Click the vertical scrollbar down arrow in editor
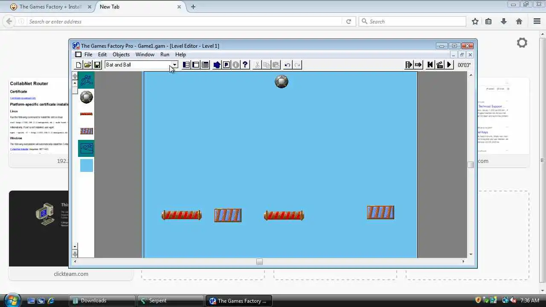This screenshot has height=307, width=546. click(470, 255)
